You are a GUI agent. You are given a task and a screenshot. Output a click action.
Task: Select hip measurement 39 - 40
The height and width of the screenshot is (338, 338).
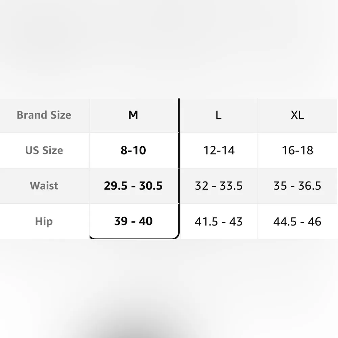coord(133,222)
